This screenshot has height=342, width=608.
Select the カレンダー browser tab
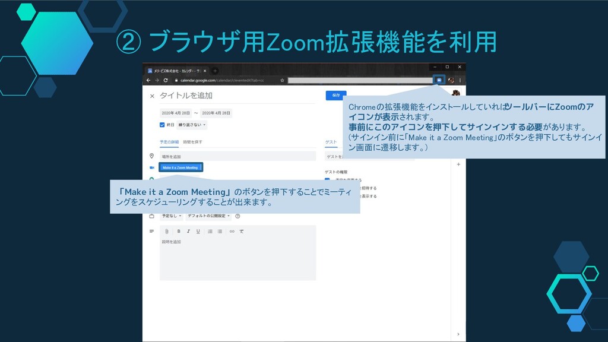tap(177, 71)
